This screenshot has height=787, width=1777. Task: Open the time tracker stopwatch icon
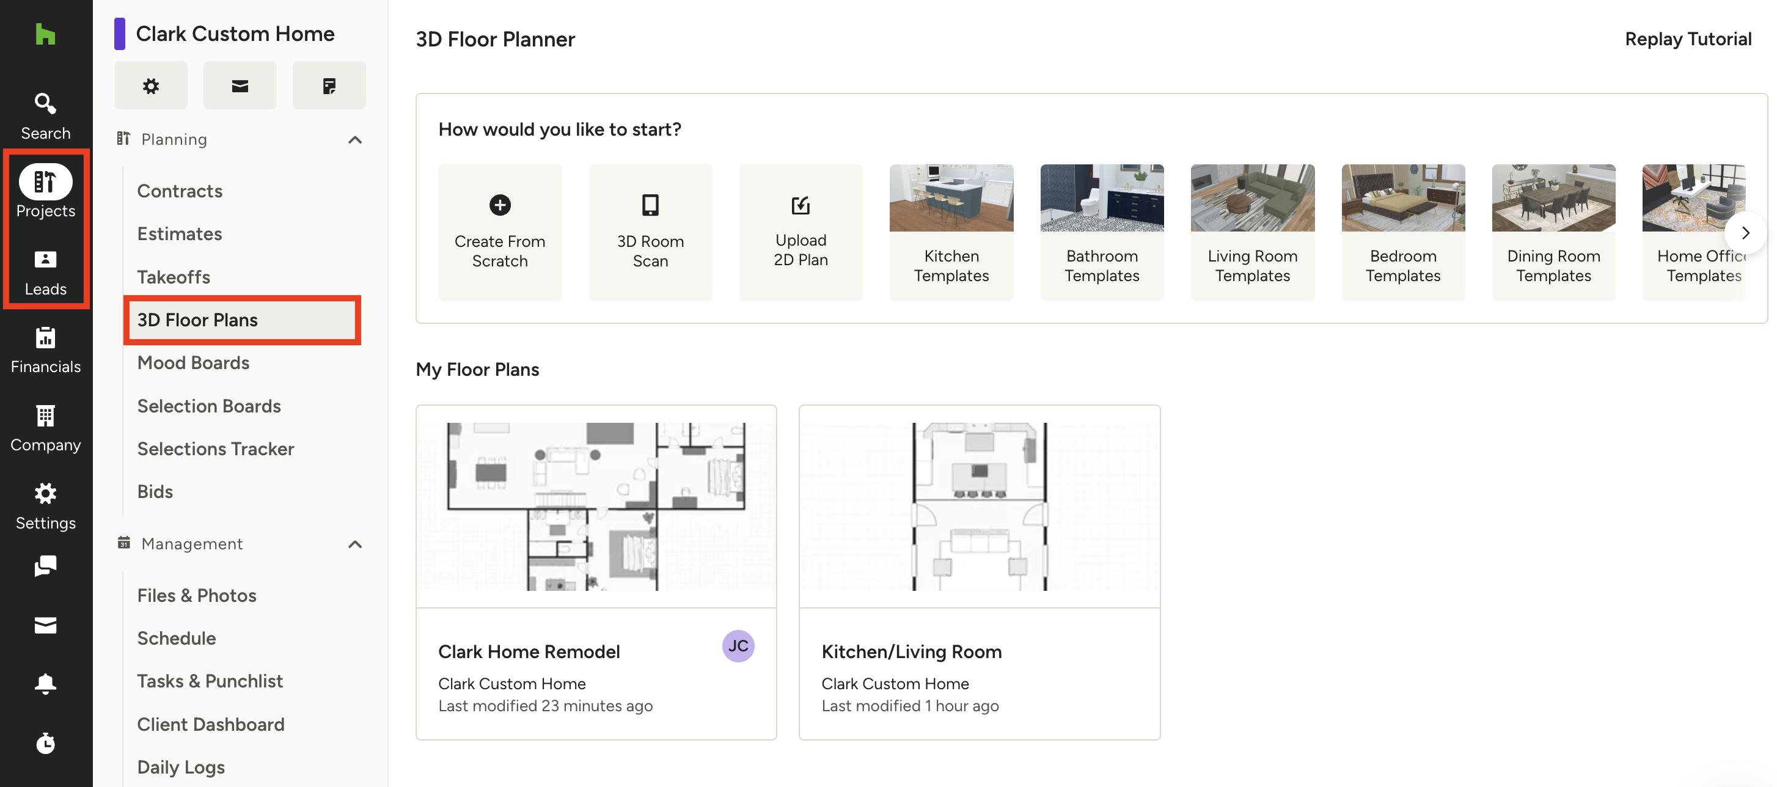point(46,743)
